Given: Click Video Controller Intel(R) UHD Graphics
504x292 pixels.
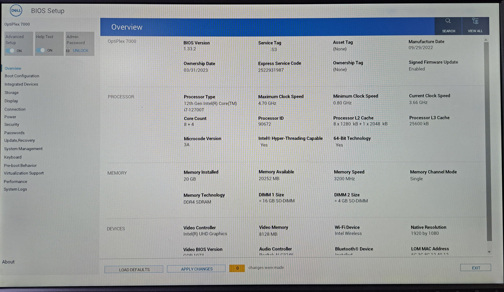Looking at the screenshot, I should (205, 234).
